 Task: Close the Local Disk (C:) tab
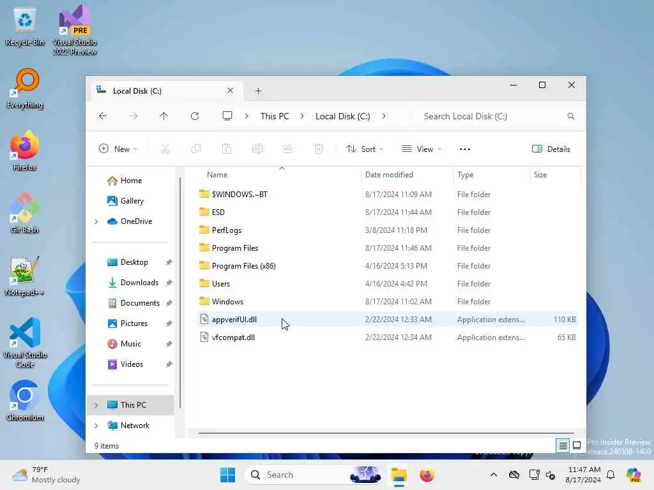(x=230, y=91)
